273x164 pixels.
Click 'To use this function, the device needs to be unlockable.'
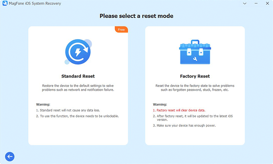coord(78,116)
